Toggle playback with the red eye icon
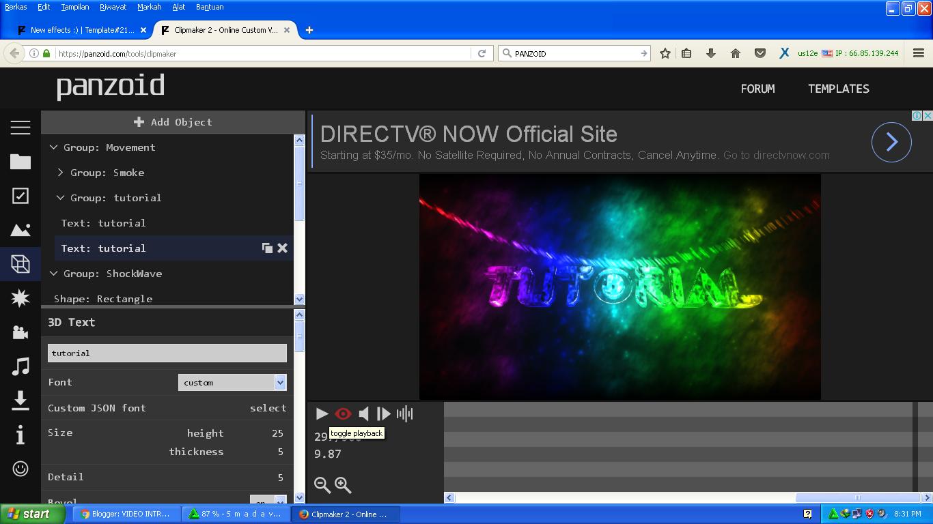933x524 pixels. click(x=343, y=413)
